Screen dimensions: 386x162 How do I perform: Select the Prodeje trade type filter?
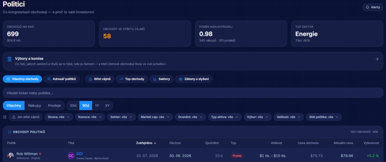pyautogui.click(x=54, y=105)
